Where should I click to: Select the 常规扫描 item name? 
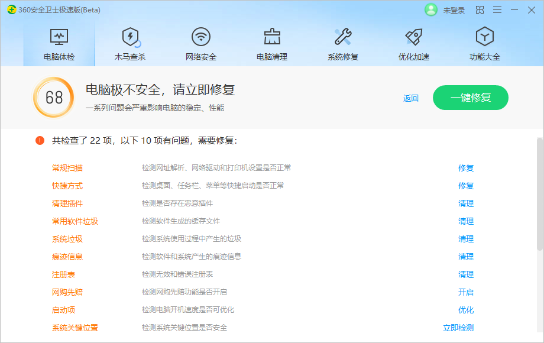67,168
